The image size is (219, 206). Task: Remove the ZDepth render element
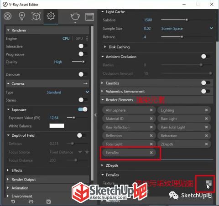click(x=206, y=144)
